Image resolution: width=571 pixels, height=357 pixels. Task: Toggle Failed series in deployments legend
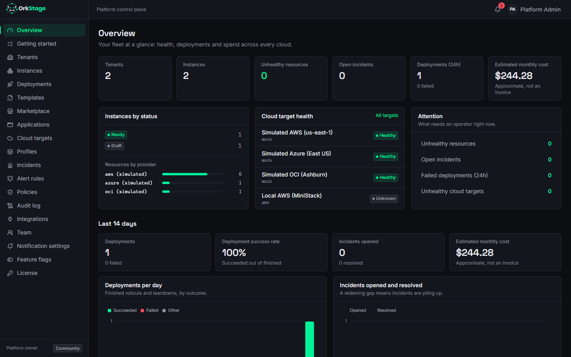pyautogui.click(x=149, y=310)
